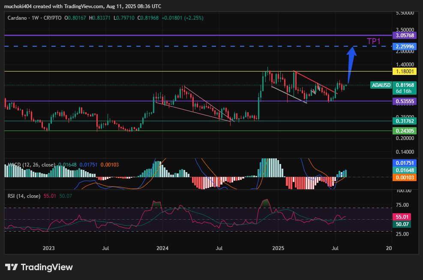Image resolution: width=423 pixels, height=280 pixels.
Task: Click the +0.01801 (+2.25%) change value
Action: [183, 18]
